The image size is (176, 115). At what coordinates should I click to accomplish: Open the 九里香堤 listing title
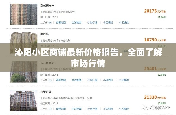coord(46,92)
